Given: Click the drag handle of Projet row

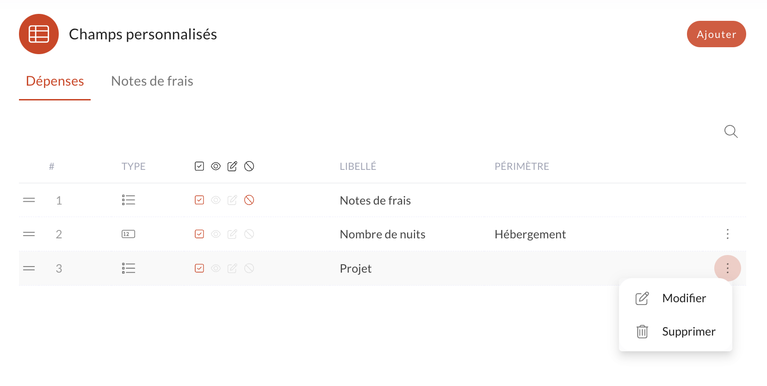Looking at the screenshot, I should pos(29,268).
